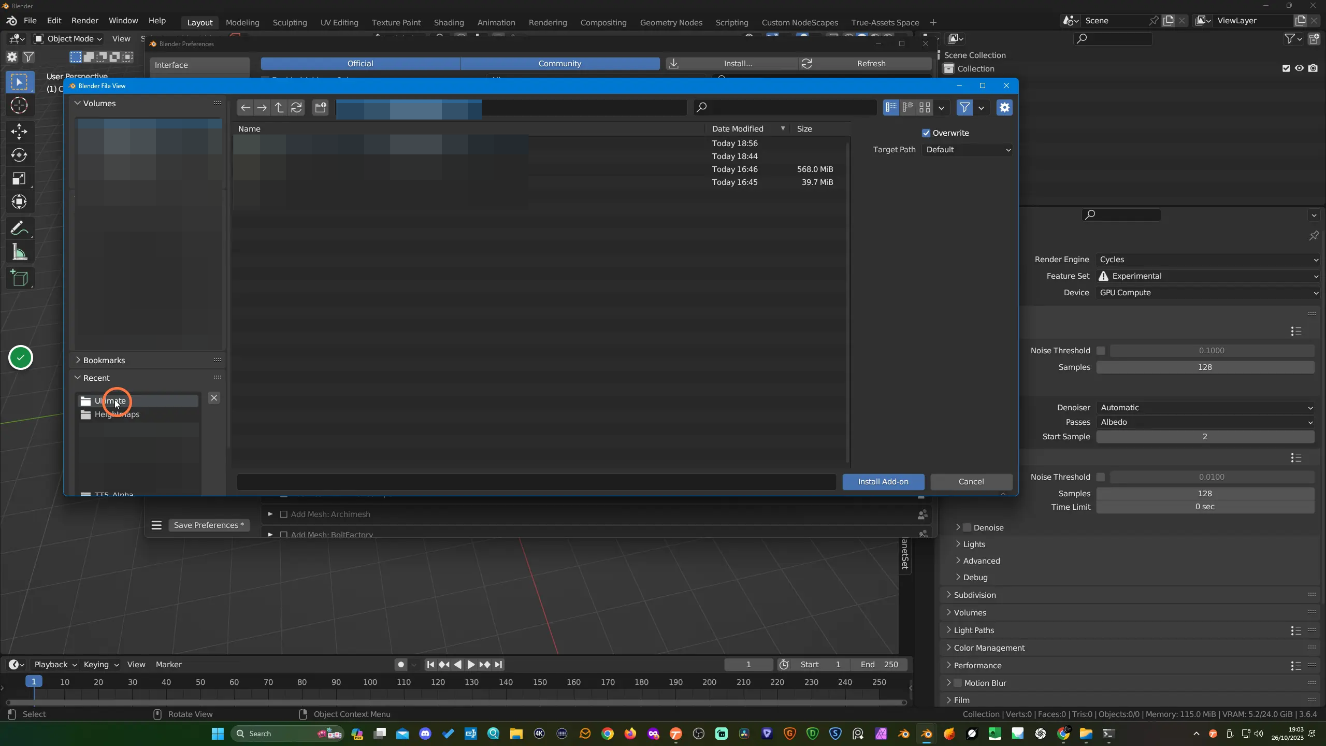Hide Collection in viewport with eye icon
1326x746 pixels.
[1299, 68]
